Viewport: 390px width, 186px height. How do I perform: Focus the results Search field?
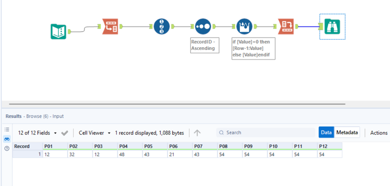coord(265,133)
